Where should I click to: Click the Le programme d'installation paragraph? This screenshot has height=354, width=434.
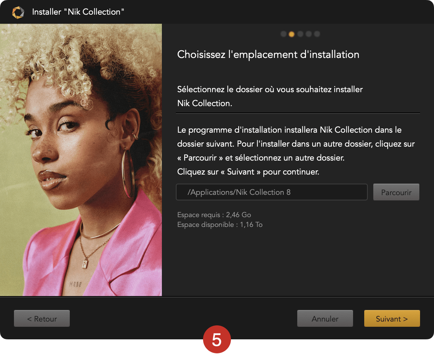pos(296,143)
